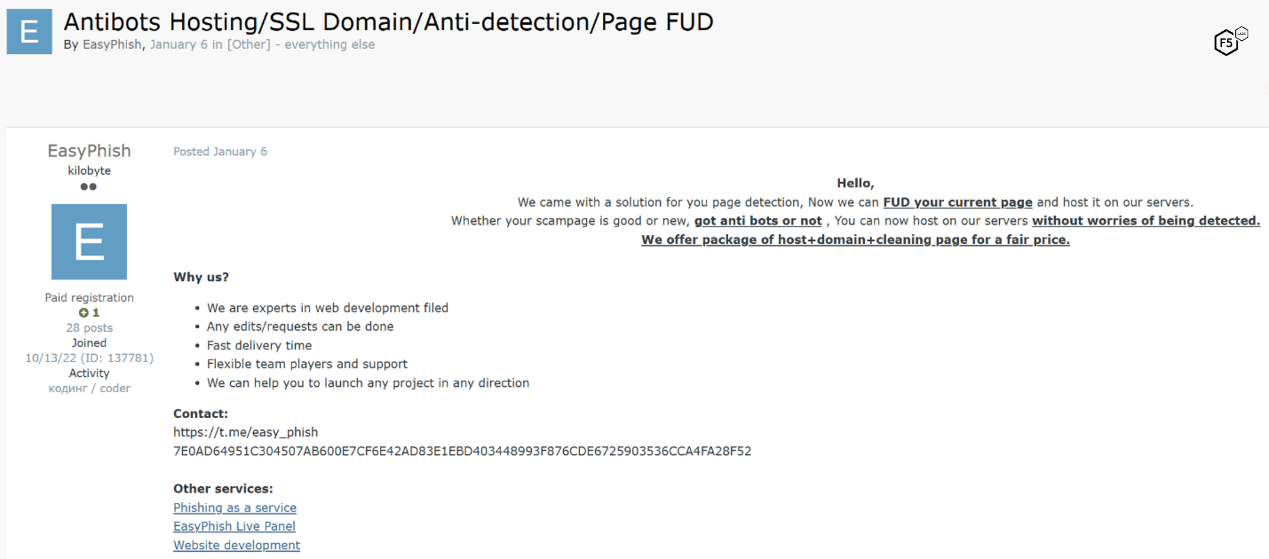Click the "Posted January 6" timestamp
The image size is (1269, 559).
(220, 151)
